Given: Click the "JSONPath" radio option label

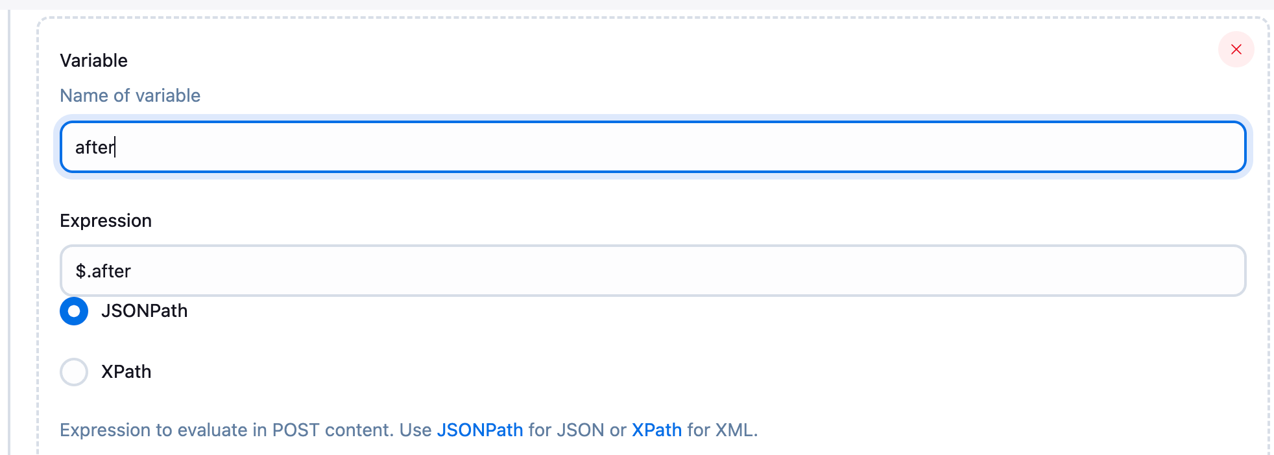Looking at the screenshot, I should (x=144, y=311).
